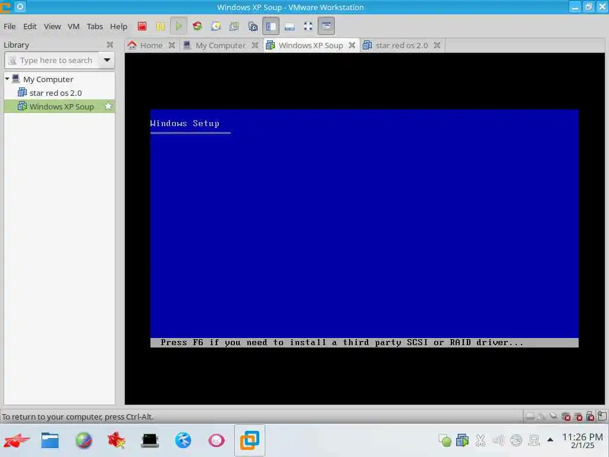Click the library search field
The image size is (609, 457).
(51, 60)
